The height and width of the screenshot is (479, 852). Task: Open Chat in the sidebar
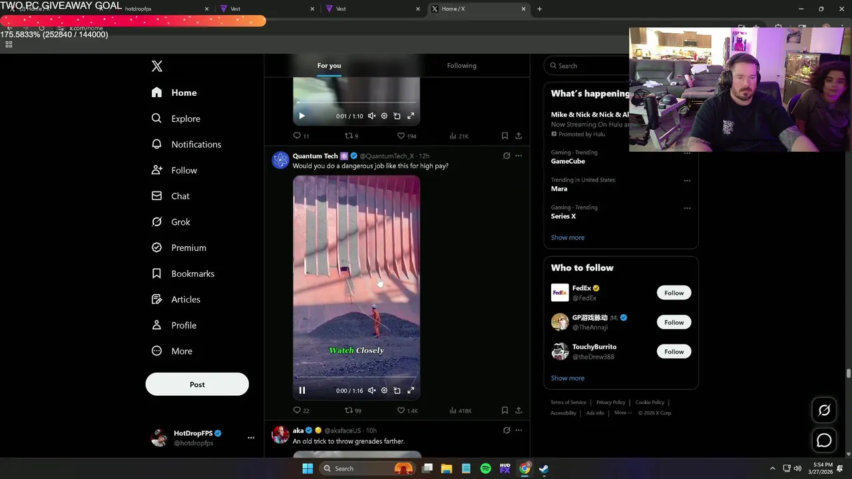pos(170,196)
